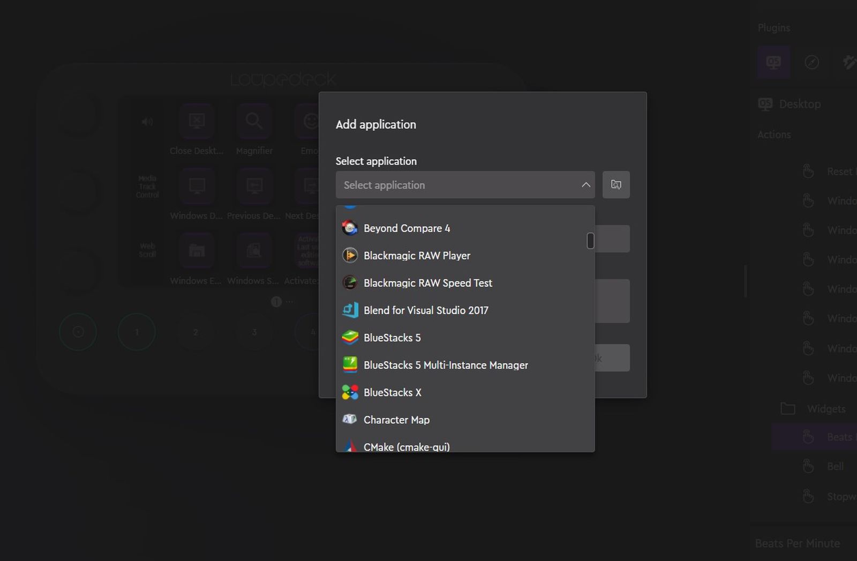Click the page 1 indicator below the keys
Viewport: 857px width, 561px height.
(276, 302)
